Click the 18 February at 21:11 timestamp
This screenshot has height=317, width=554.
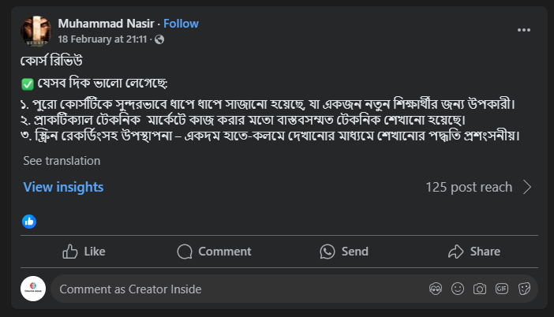[104, 39]
